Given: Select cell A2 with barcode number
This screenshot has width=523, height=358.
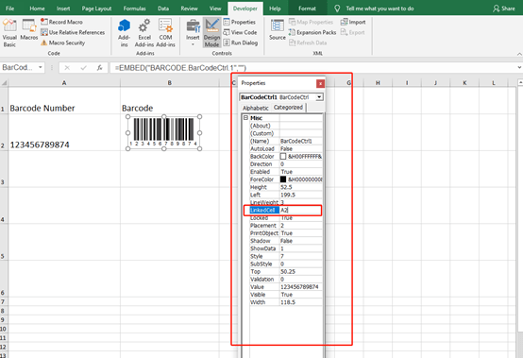Looking at the screenshot, I should (64, 133).
